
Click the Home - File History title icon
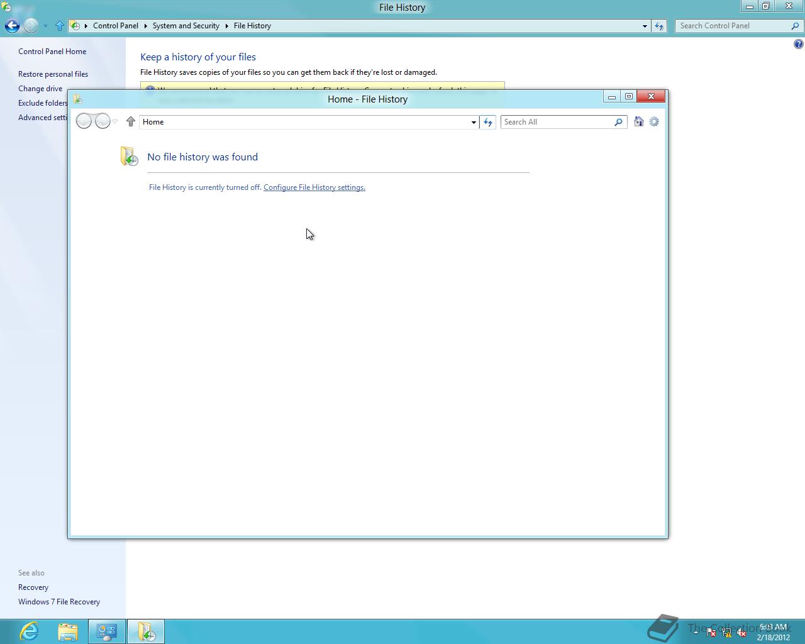(x=77, y=99)
